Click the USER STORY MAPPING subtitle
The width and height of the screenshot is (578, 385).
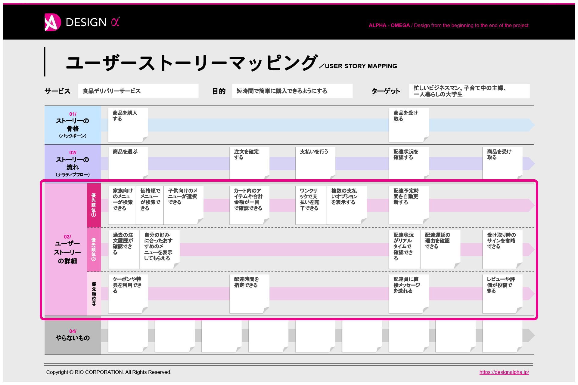[361, 66]
